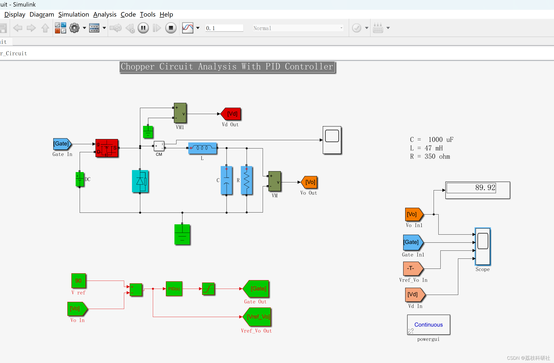Expand the Data Inspector dropdown arrow
The height and width of the screenshot is (363, 554).
(198, 28)
